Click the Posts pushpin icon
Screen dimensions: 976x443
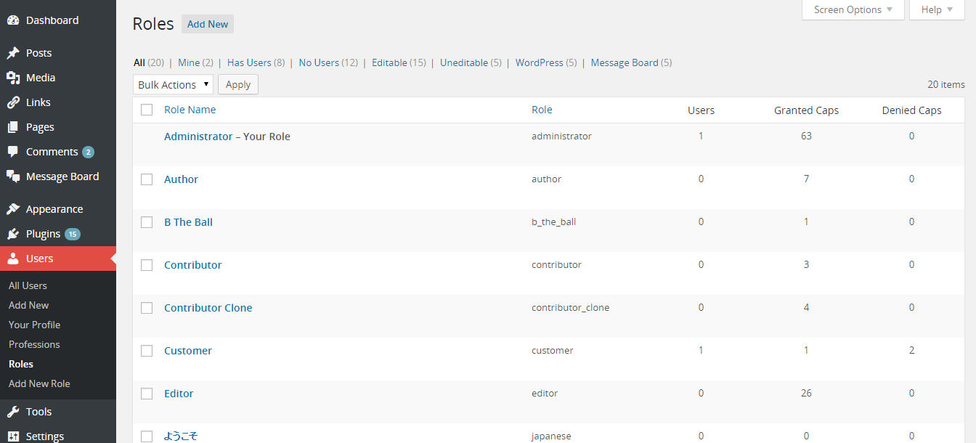click(13, 53)
